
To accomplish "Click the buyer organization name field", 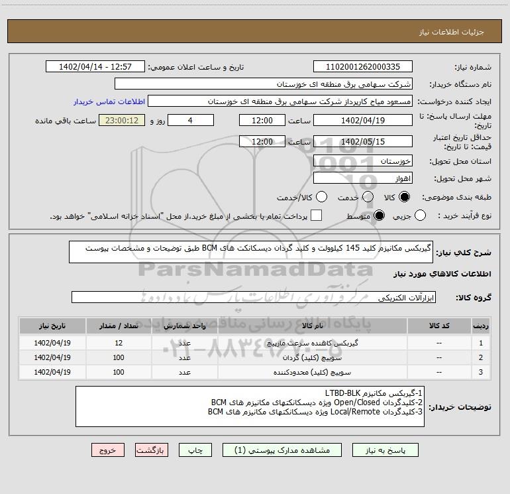I will (264, 84).
